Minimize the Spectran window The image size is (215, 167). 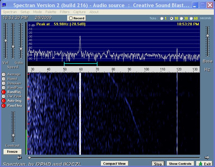195,5
